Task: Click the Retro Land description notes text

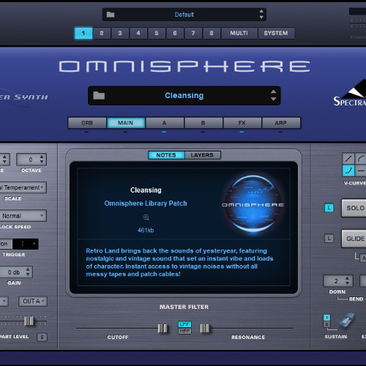Action: pos(179,262)
